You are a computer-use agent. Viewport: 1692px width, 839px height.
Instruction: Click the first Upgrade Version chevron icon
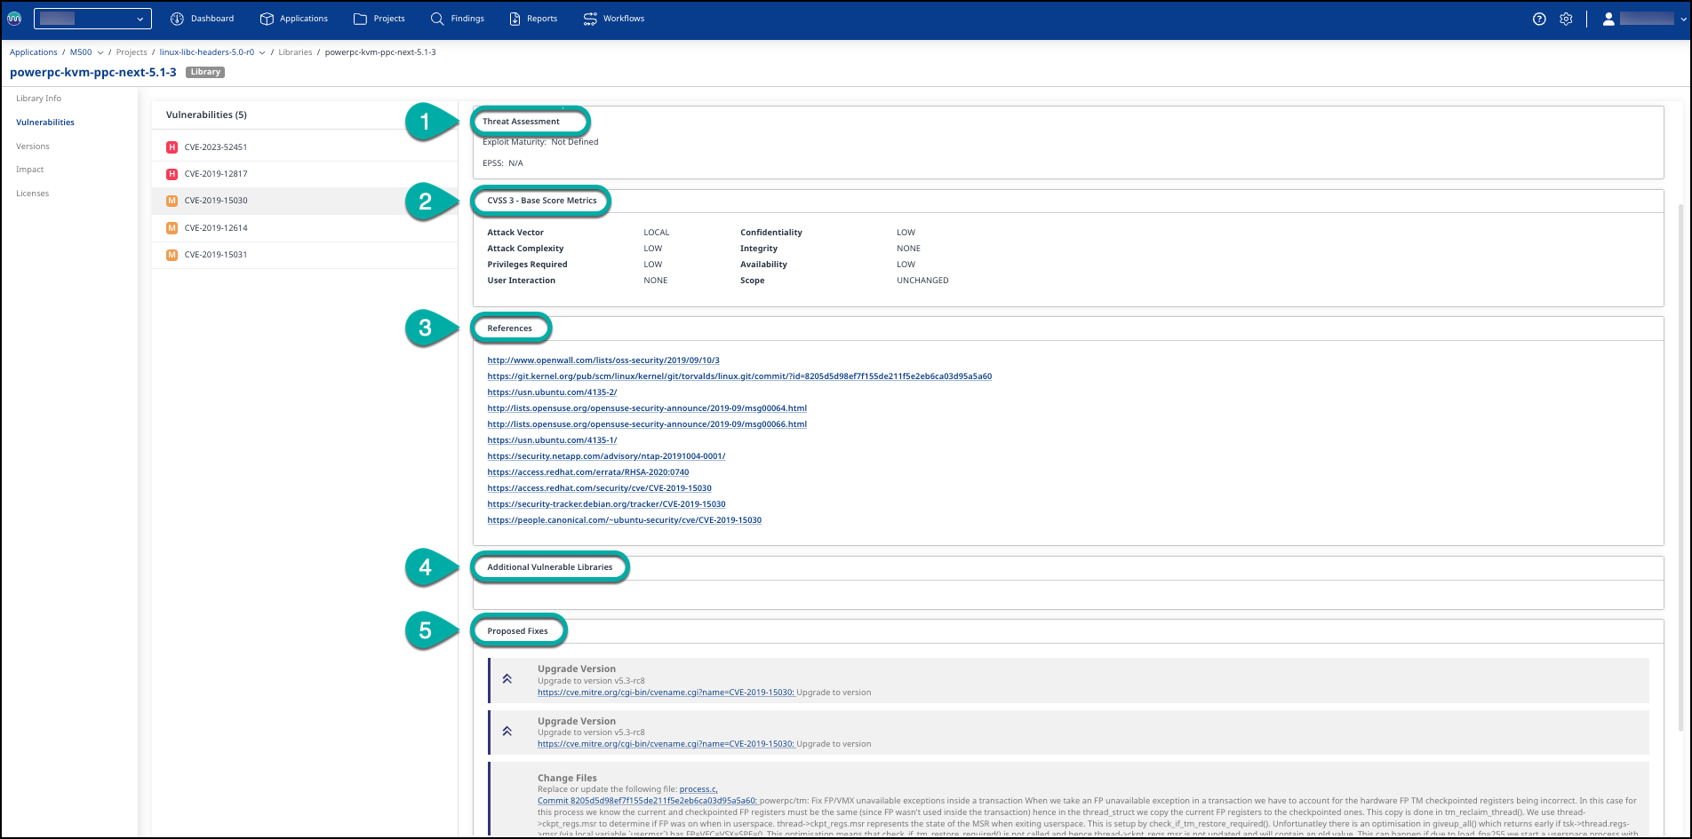[507, 679]
